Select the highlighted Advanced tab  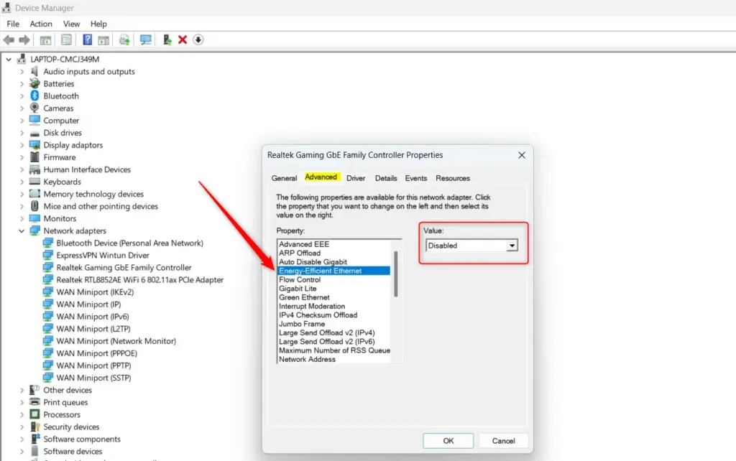[x=321, y=177]
